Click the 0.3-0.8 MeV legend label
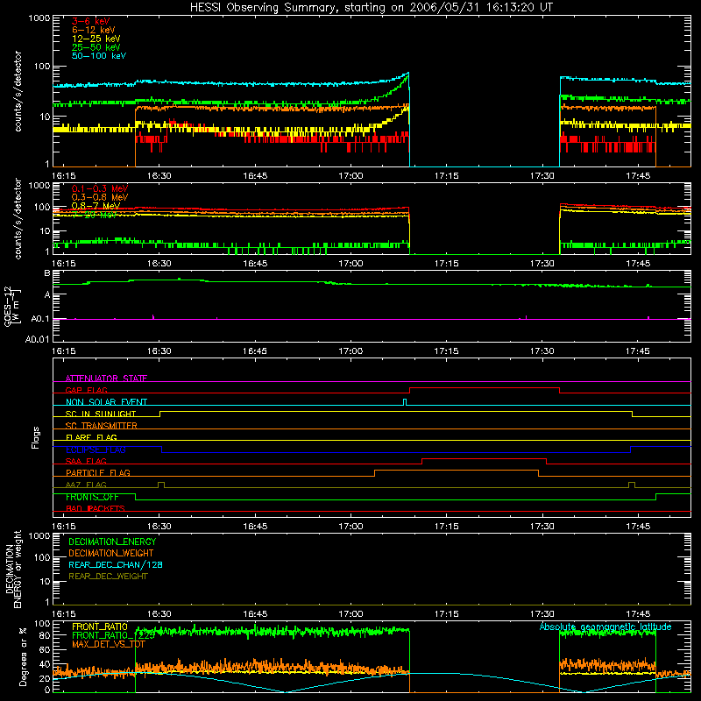Image resolution: width=701 pixels, height=701 pixels. (100, 197)
